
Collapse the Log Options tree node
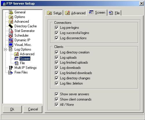[x=6, y=49]
